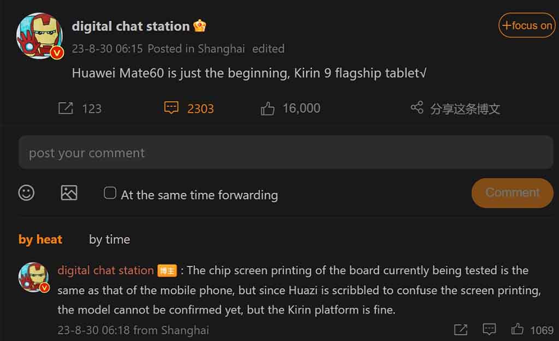This screenshot has height=341, width=559.
Task: Open the emoji picker smiley icon
Action: pyautogui.click(x=26, y=193)
